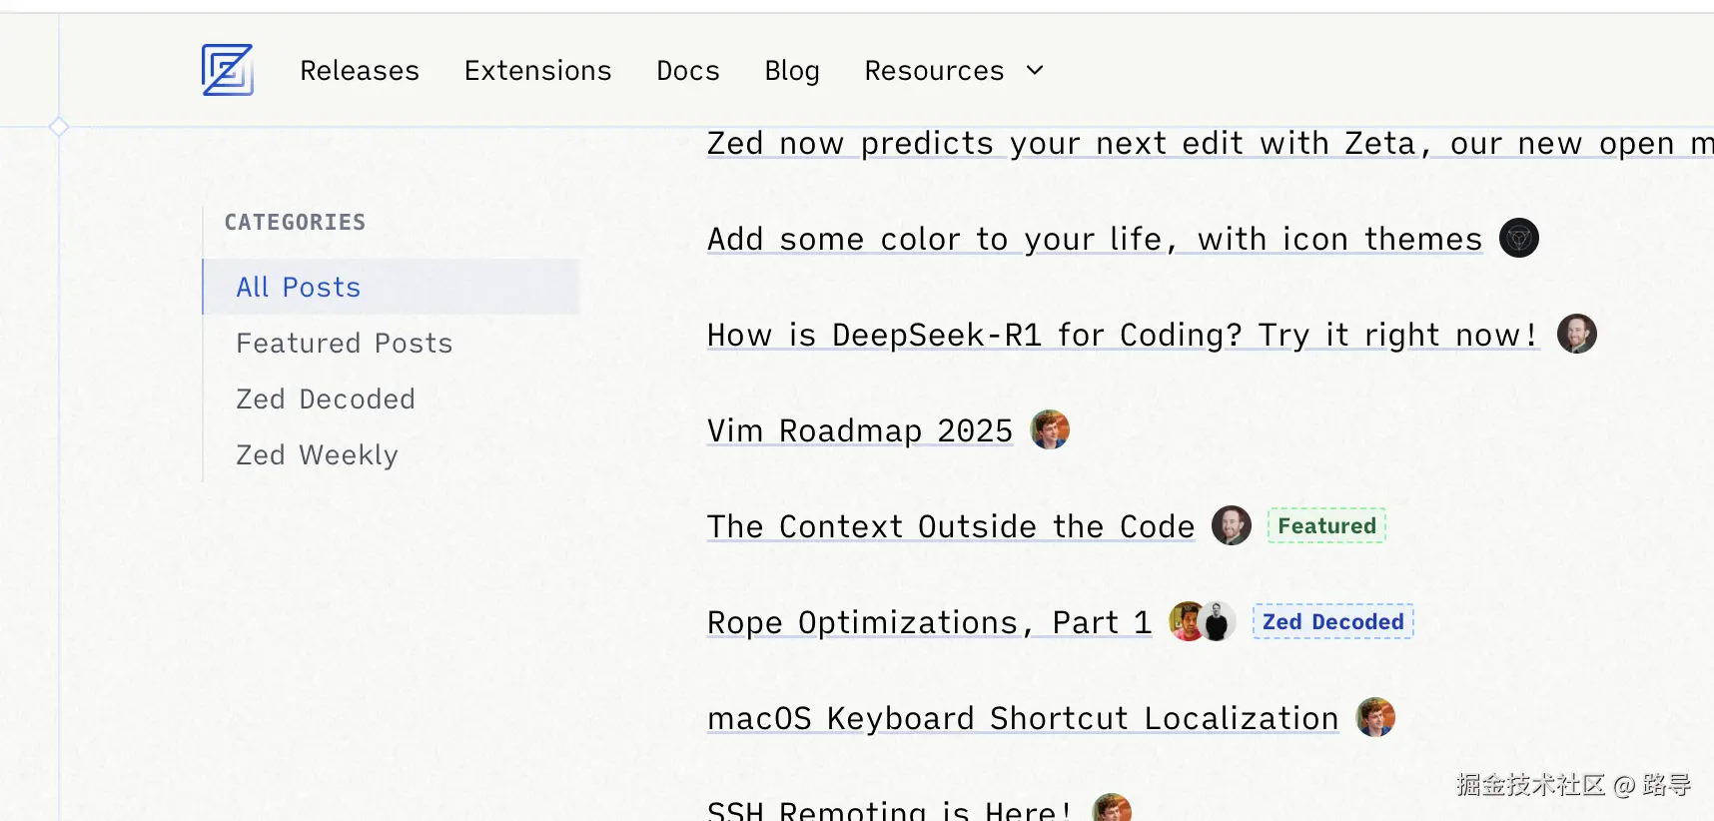1714x821 pixels.
Task: Go to Extensions in navigation
Action: coord(537,71)
